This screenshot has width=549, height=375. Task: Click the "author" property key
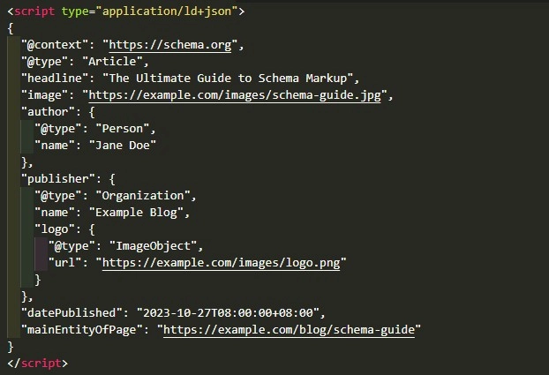click(x=50, y=112)
